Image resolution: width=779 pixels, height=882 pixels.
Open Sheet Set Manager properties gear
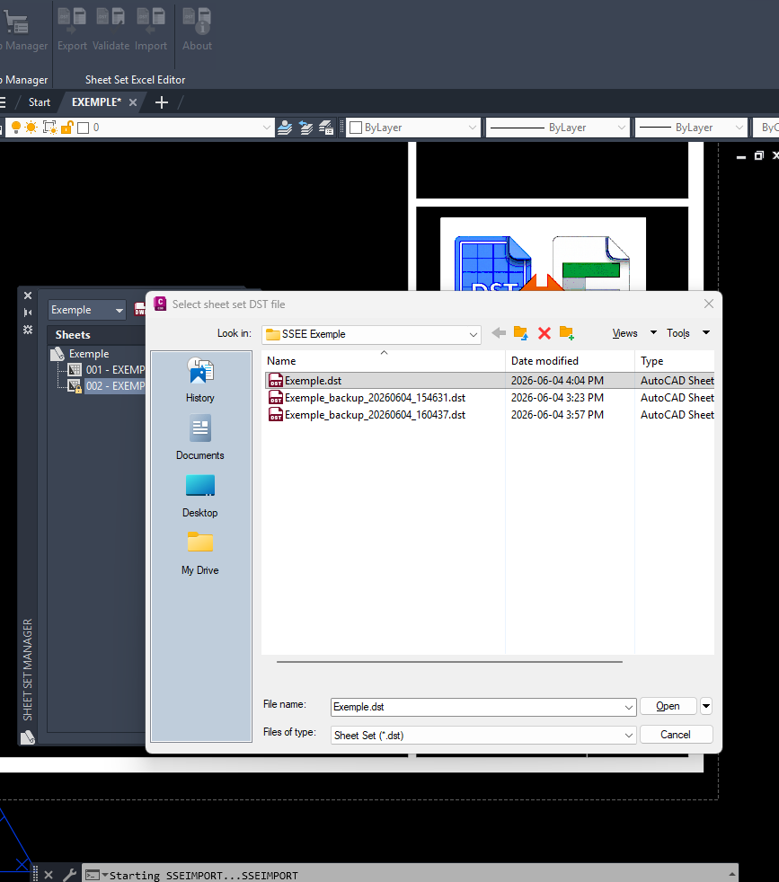click(x=28, y=330)
